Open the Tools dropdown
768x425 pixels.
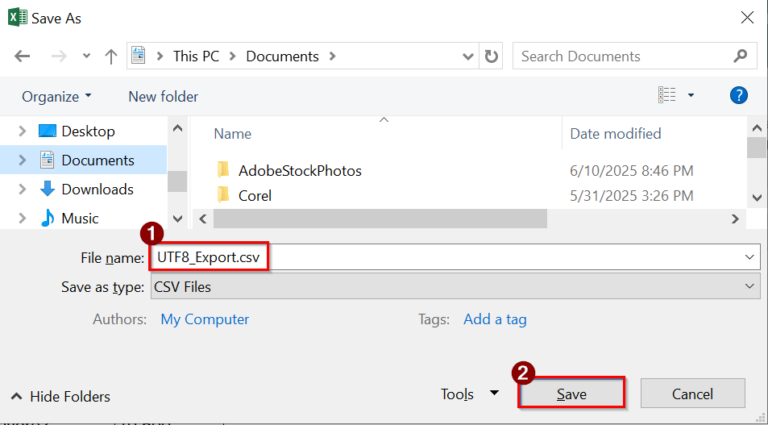click(469, 394)
